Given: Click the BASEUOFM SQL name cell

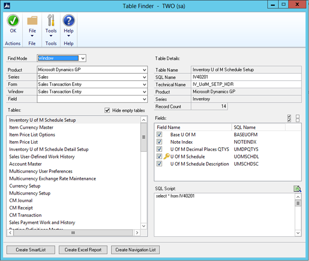Looking at the screenshot, I should (x=246, y=134).
